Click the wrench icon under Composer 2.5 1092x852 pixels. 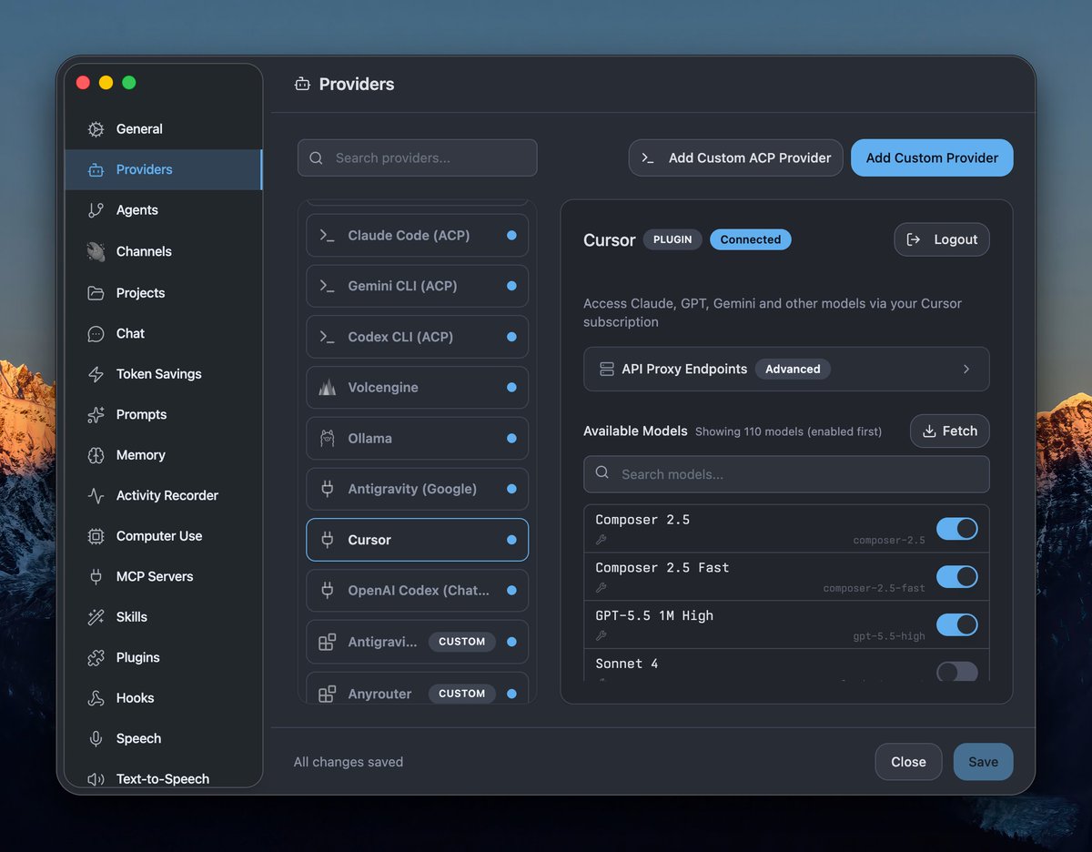(x=602, y=539)
